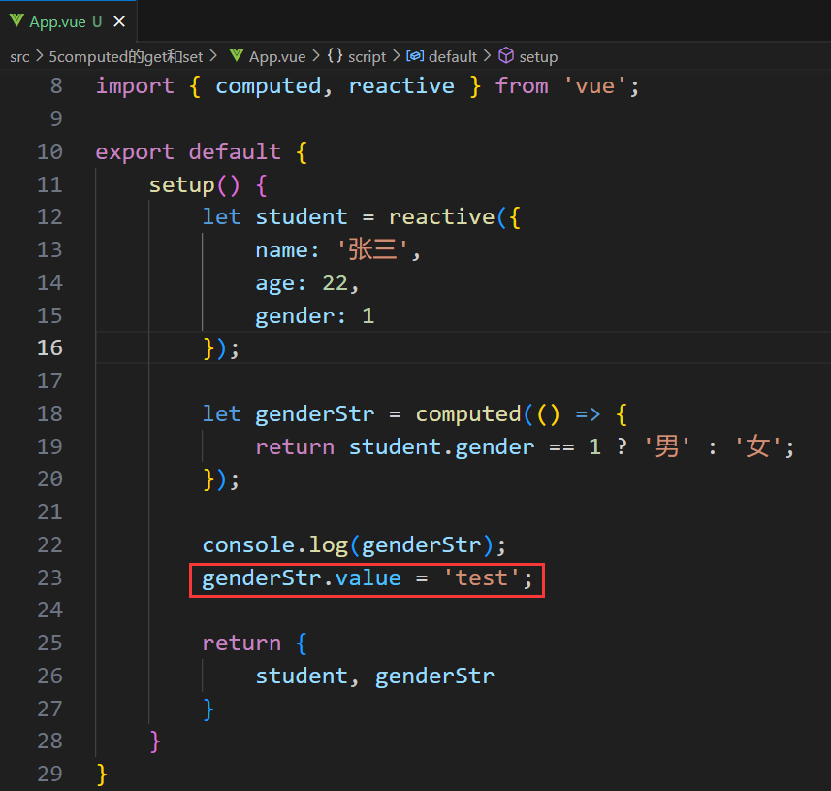Click the 'student' variable on line 12
Viewport: 831px width, 791px height.
click(x=302, y=217)
